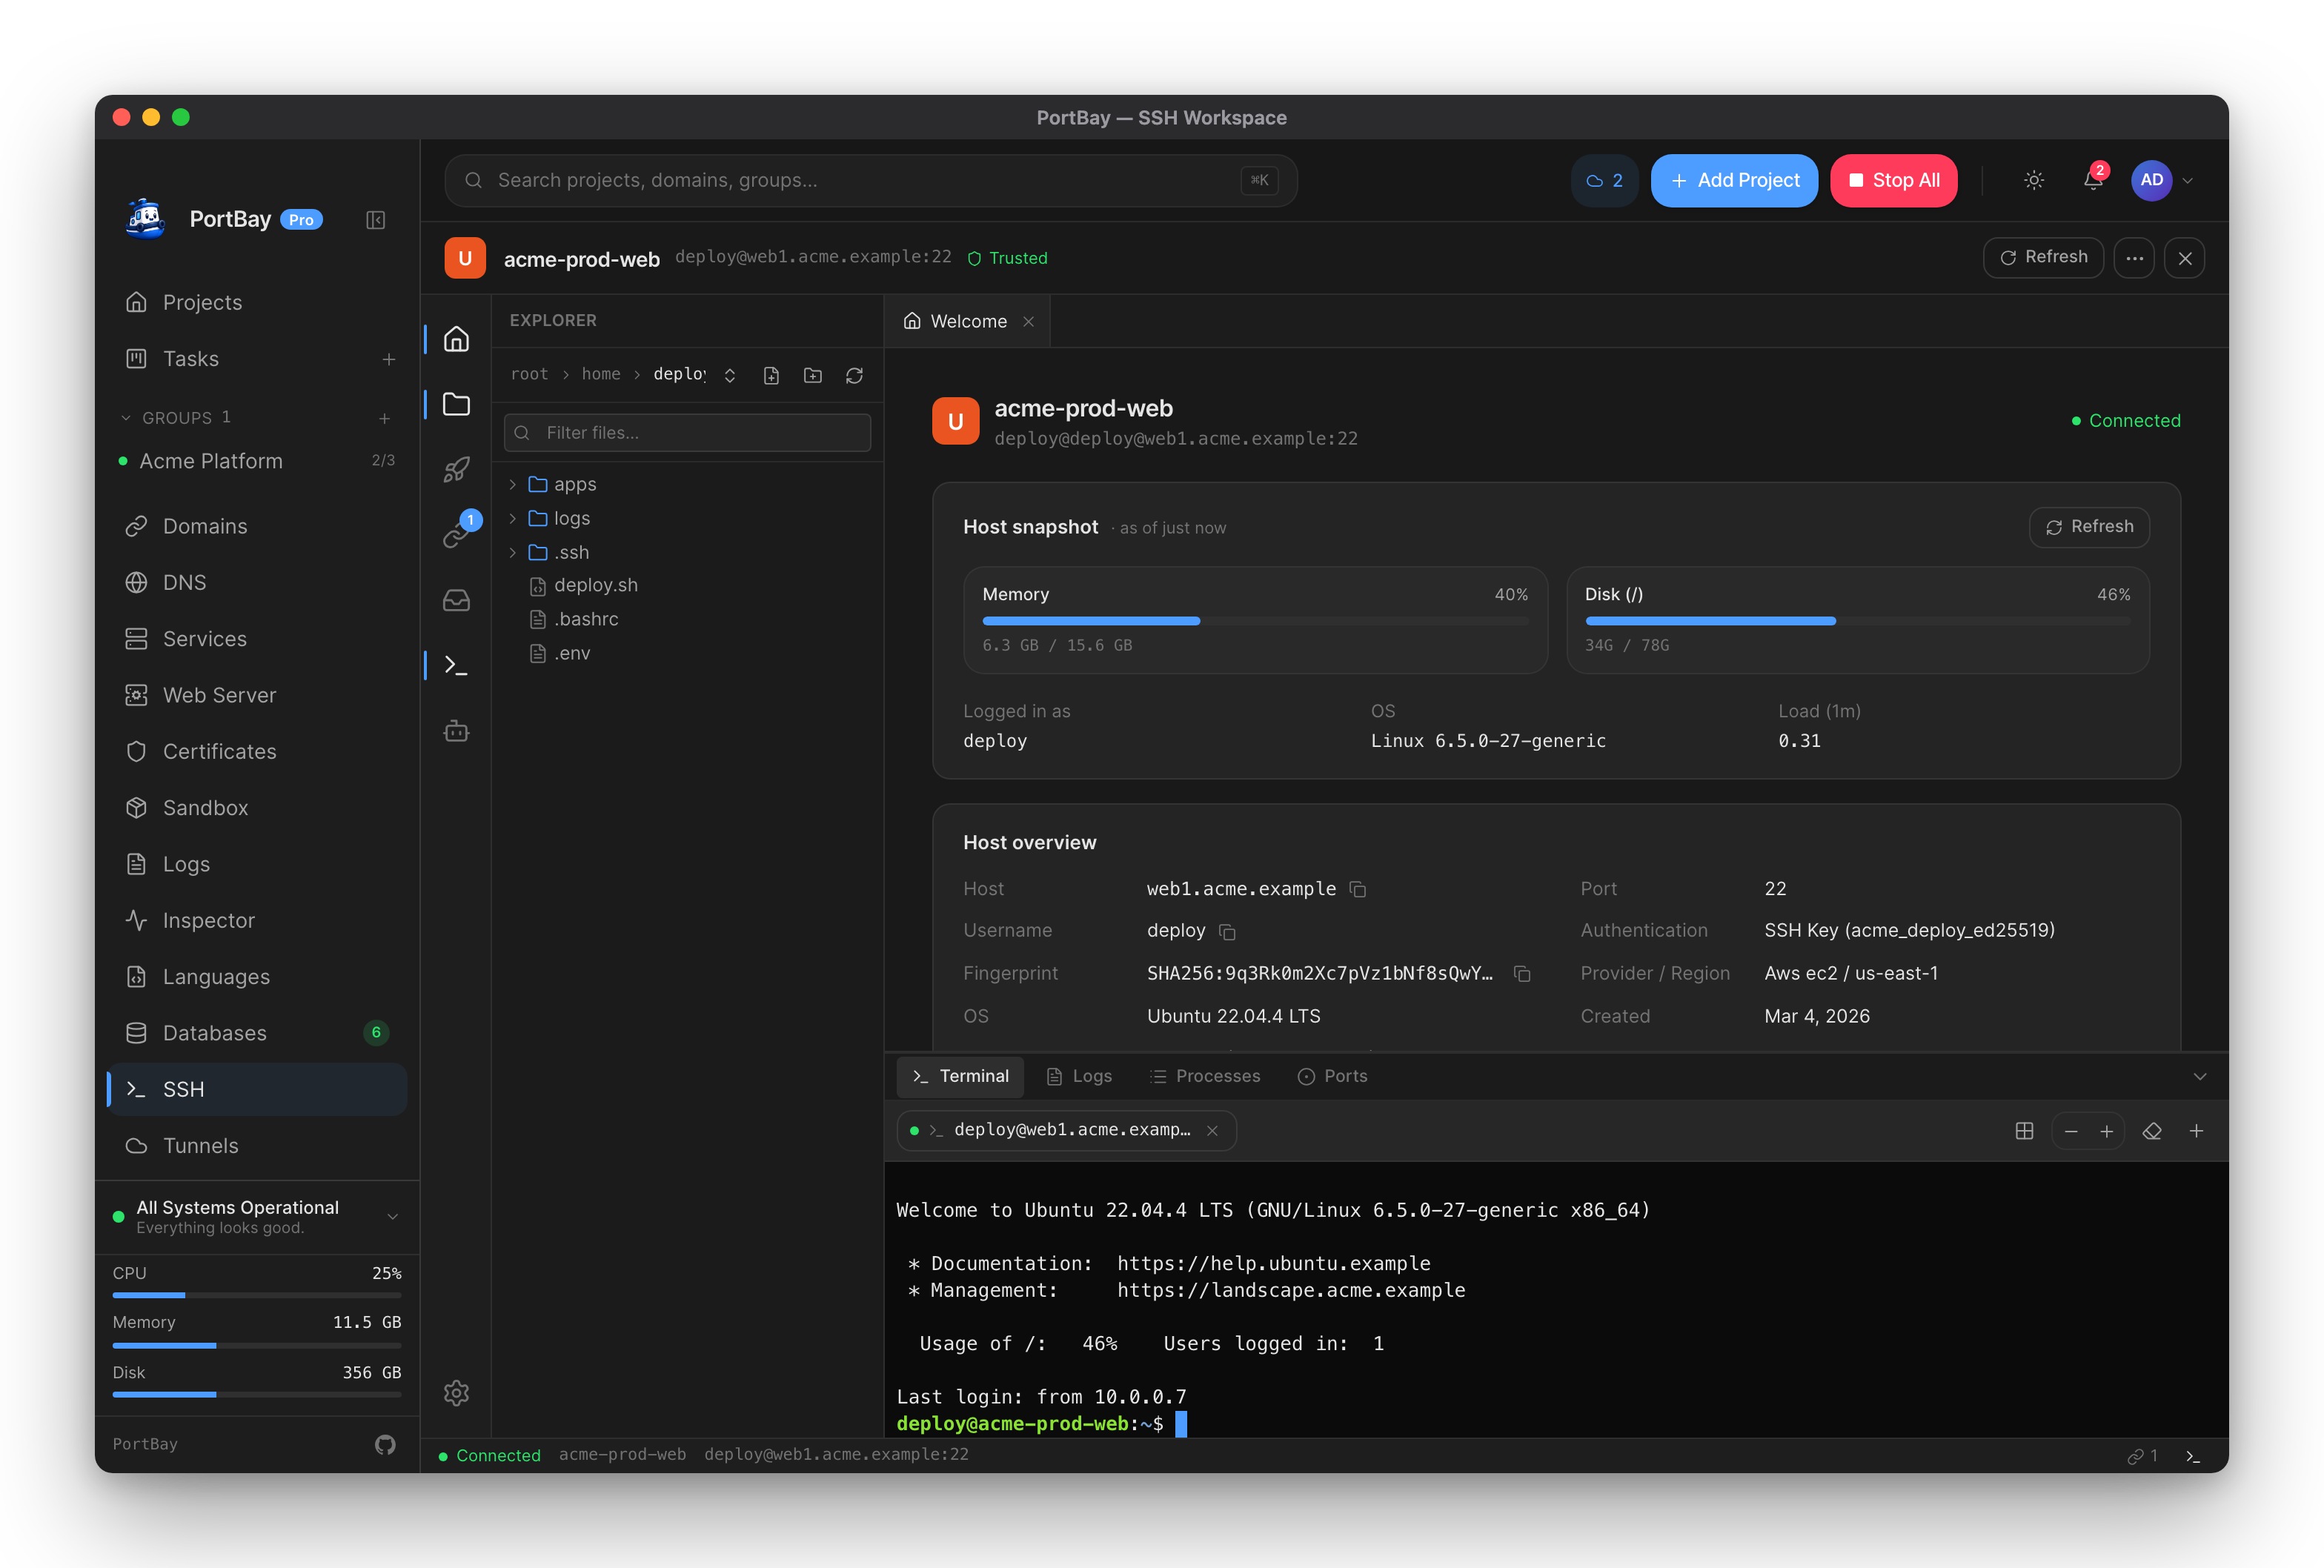
Task: Open the robot assistant icon
Action: tap(456, 731)
